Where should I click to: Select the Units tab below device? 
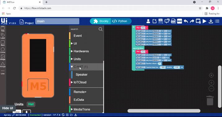pos(19,104)
